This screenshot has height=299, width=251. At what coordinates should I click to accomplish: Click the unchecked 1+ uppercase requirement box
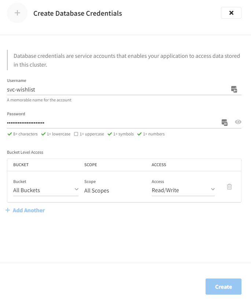click(75, 134)
